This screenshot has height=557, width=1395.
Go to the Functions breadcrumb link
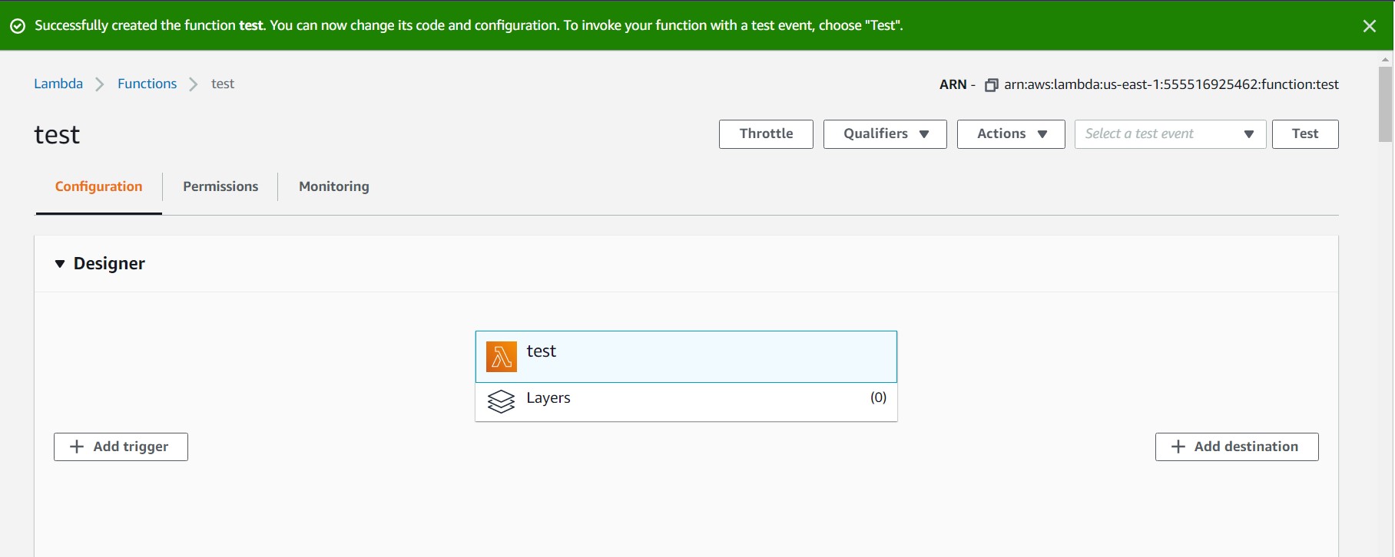(x=147, y=84)
